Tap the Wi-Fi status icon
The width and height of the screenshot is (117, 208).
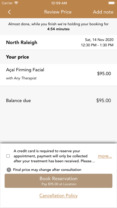pyautogui.click(x=16, y=3)
